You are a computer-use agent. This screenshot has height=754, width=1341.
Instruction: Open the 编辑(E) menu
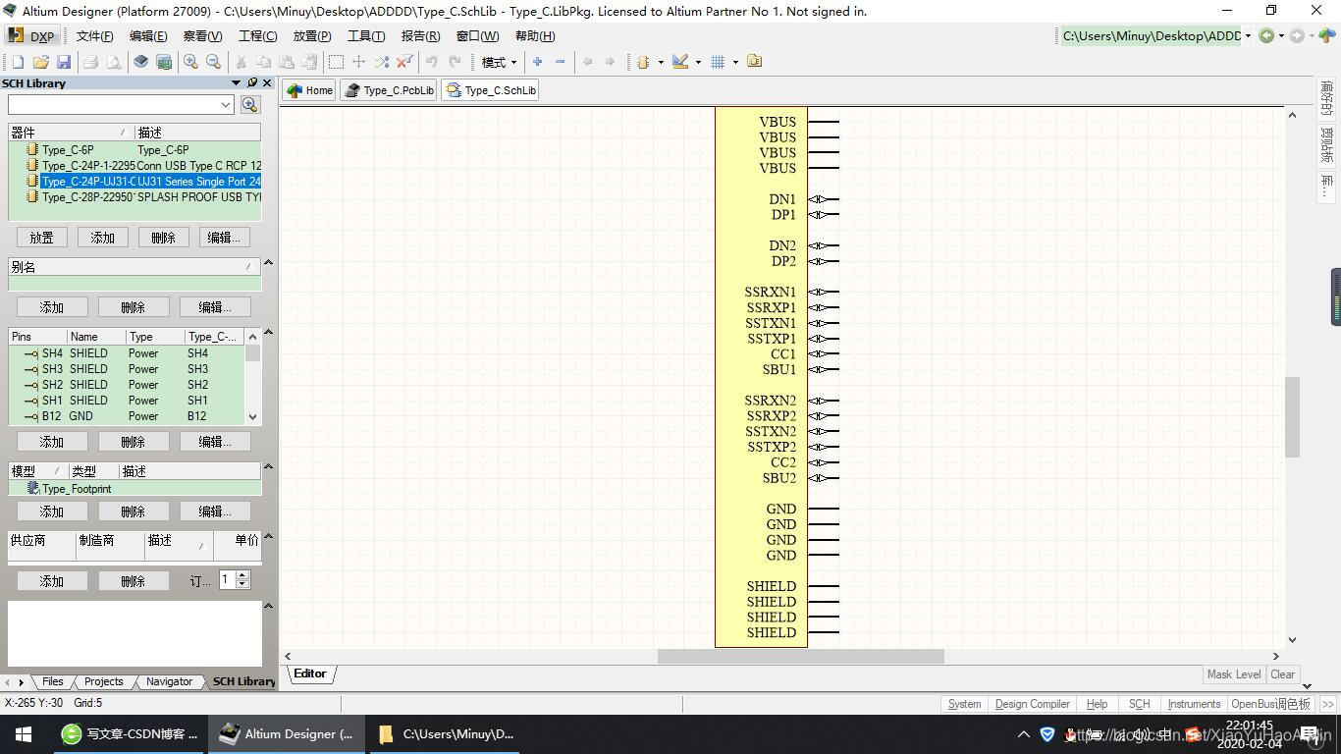point(147,36)
